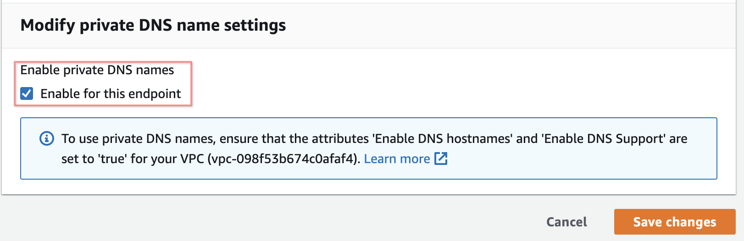Click the 'Enable DNS hostnames' attribute text

[x=442, y=139]
